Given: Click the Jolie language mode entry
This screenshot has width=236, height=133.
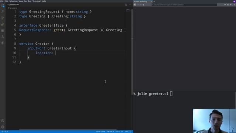Looking at the screenshot, I should (126, 132).
